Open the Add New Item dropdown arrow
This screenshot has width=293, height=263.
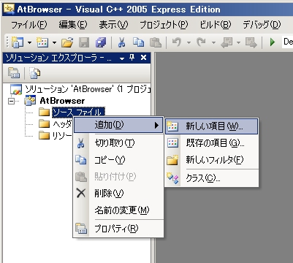click(55, 42)
